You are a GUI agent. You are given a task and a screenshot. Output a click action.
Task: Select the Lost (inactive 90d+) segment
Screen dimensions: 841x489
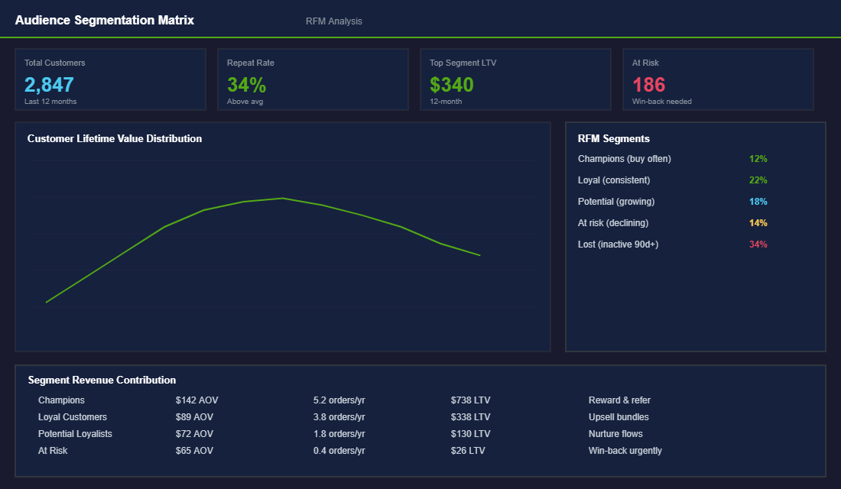(618, 244)
